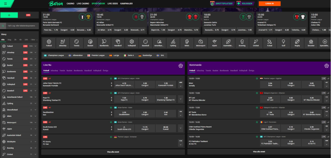Switch Live Nu panel to Ishockey tab
The width and height of the screenshot is (331, 158).
[54, 70]
